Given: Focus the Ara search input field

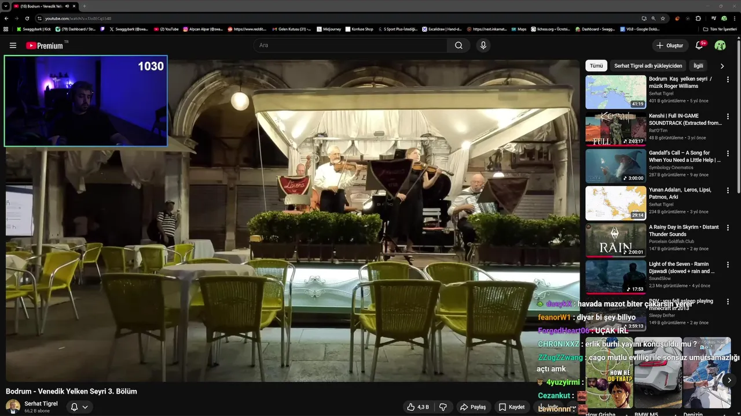Looking at the screenshot, I should (x=350, y=46).
